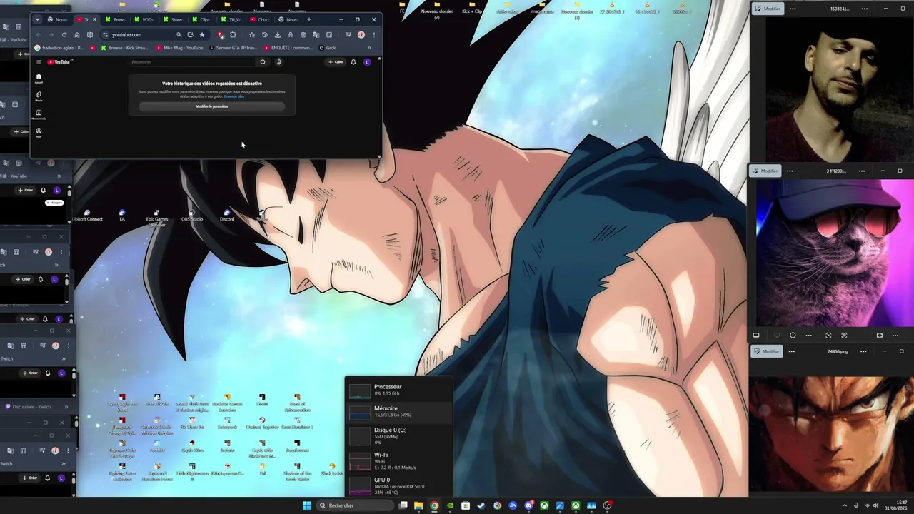
Task: Select the GPU 0 performance widget
Action: click(x=398, y=485)
